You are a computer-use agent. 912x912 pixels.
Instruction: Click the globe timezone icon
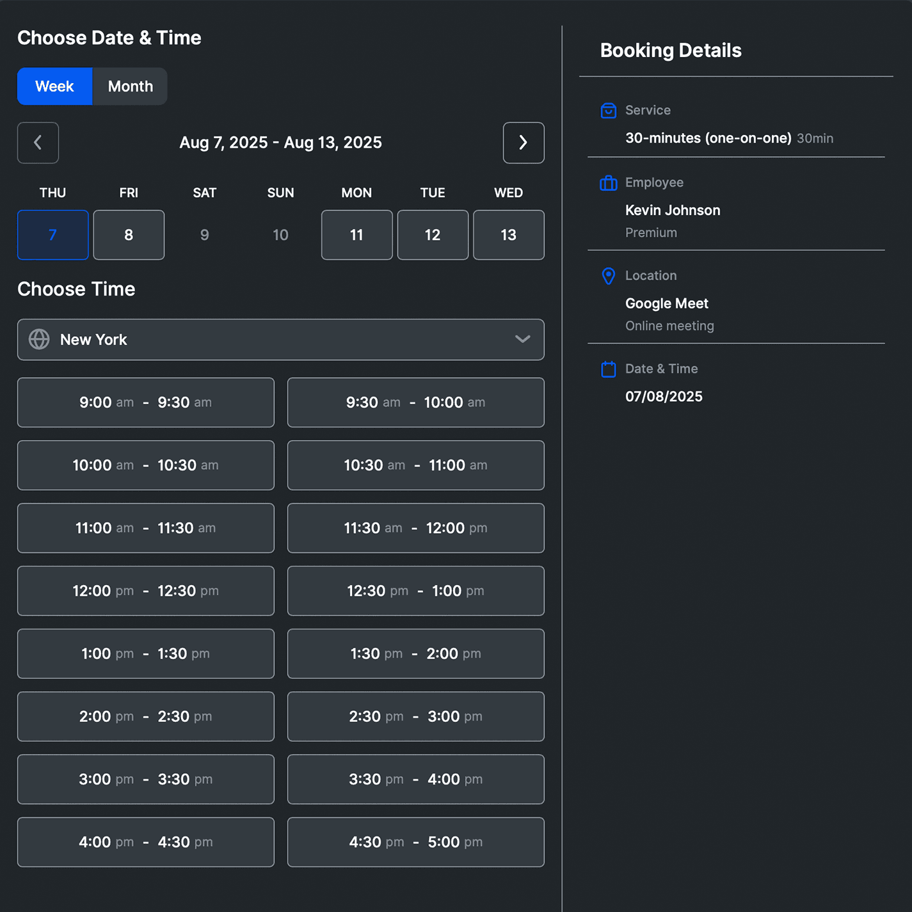[39, 340]
